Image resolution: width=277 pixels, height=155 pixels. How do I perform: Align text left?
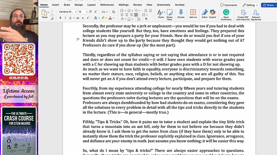coord(122,15)
